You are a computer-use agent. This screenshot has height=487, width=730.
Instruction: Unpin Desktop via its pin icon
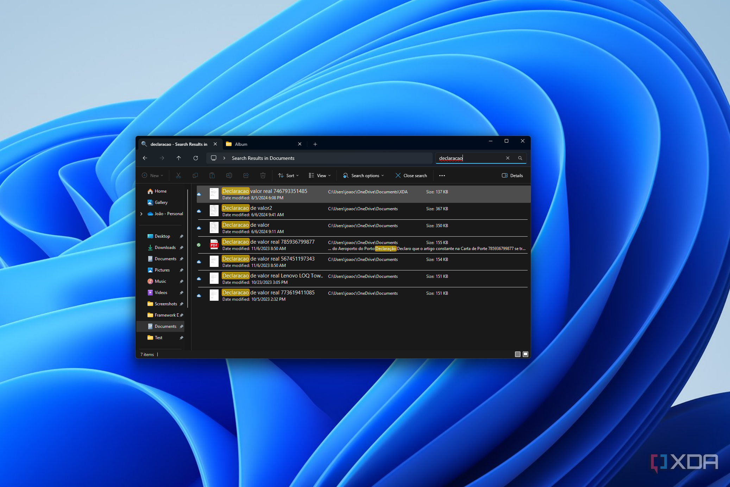[182, 236]
